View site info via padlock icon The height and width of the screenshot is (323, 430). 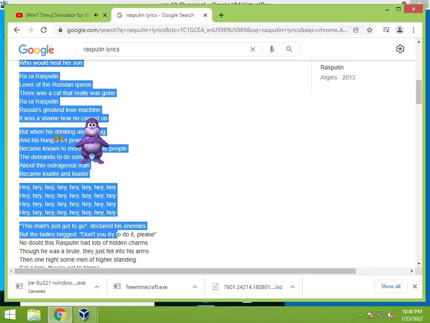pos(60,30)
